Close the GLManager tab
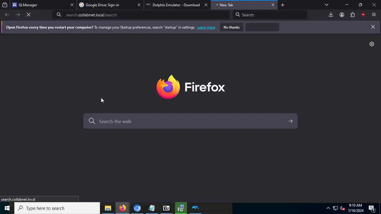Screen dimensions: 381x214 pos(72,5)
